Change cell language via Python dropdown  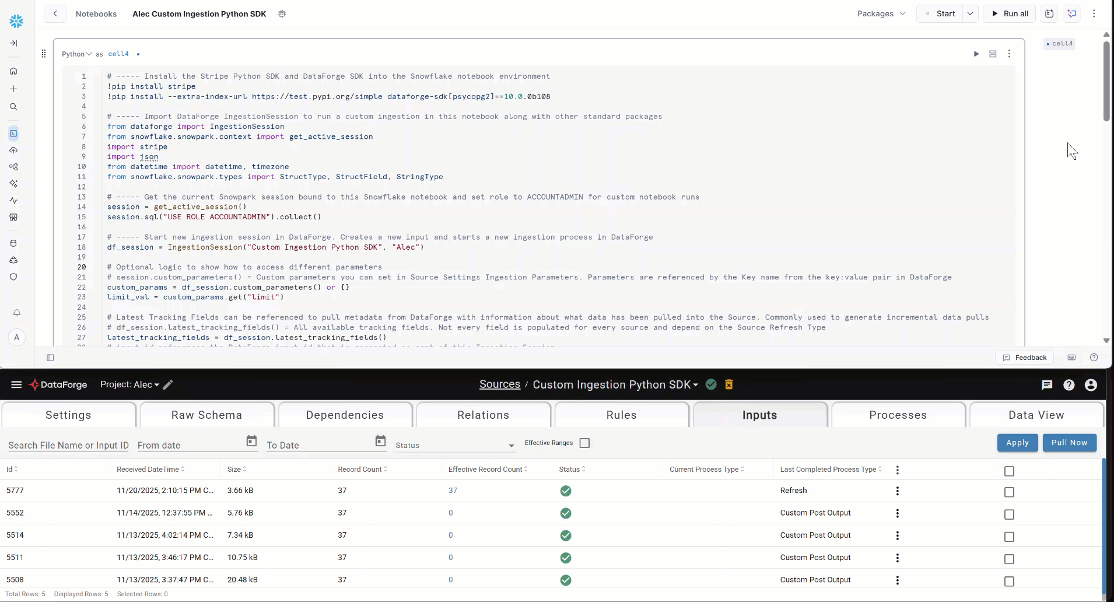[x=77, y=54]
